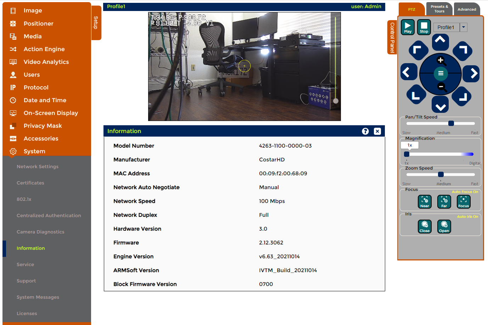Viewport: 488px width, 325px height.
Task: Select the MAC address value 00:09:f2:00:68:09
Action: pyautogui.click(x=283, y=173)
